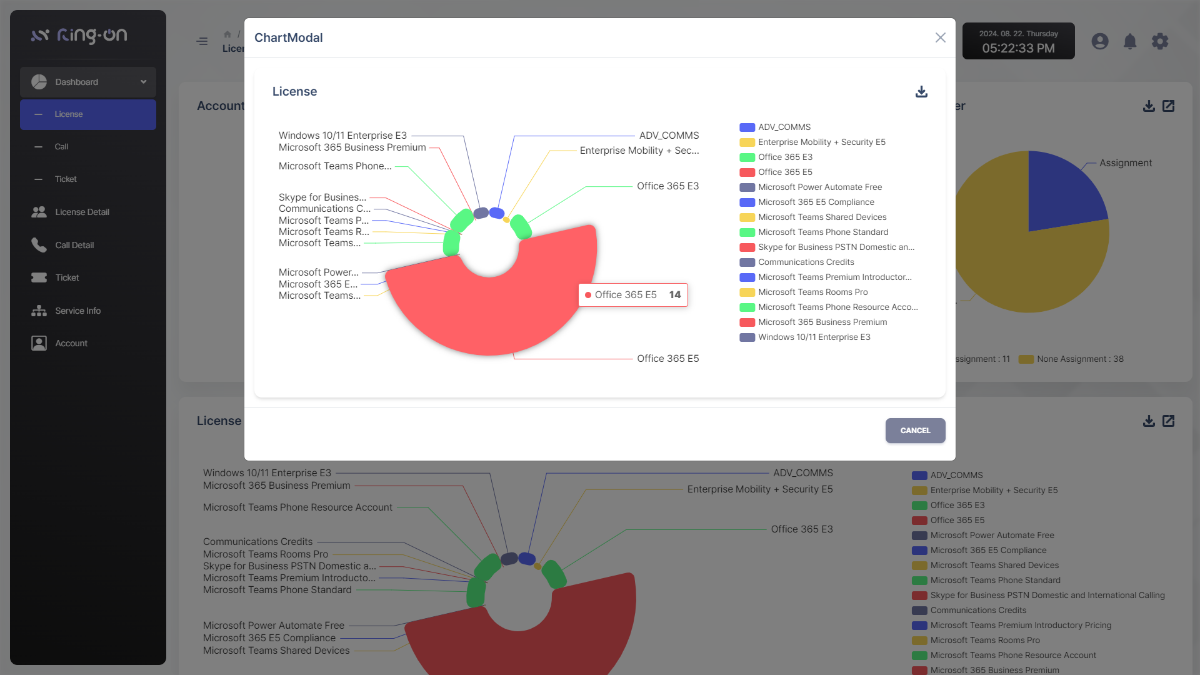Toggle Enterprise Mobility + Security E5 modal legend
The image size is (1200, 675).
tap(812, 142)
